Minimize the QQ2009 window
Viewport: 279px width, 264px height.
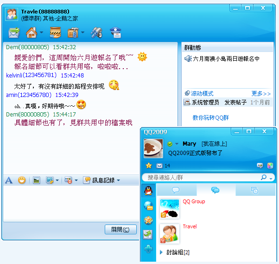tap(237, 132)
